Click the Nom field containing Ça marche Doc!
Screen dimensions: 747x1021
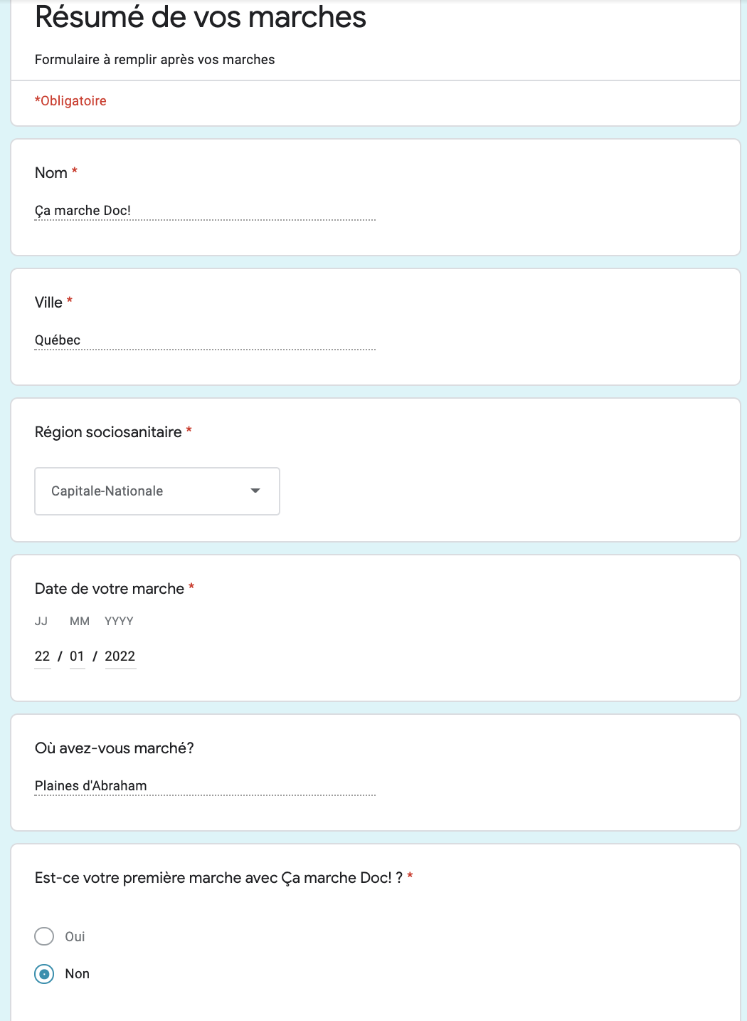[x=205, y=211]
